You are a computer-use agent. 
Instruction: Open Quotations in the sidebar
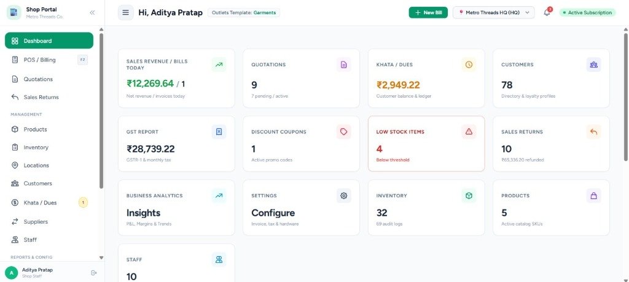pos(49,79)
